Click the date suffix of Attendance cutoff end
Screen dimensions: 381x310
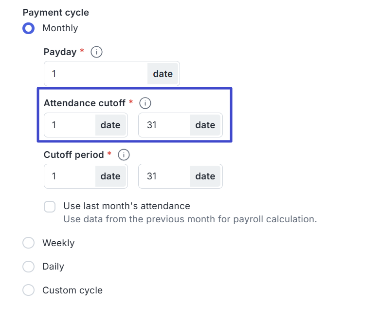[205, 125]
